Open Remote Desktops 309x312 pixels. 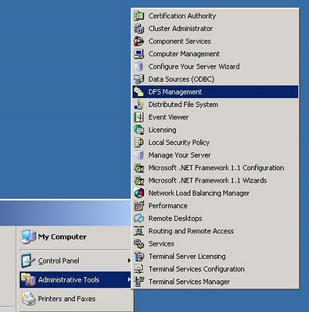215,218
